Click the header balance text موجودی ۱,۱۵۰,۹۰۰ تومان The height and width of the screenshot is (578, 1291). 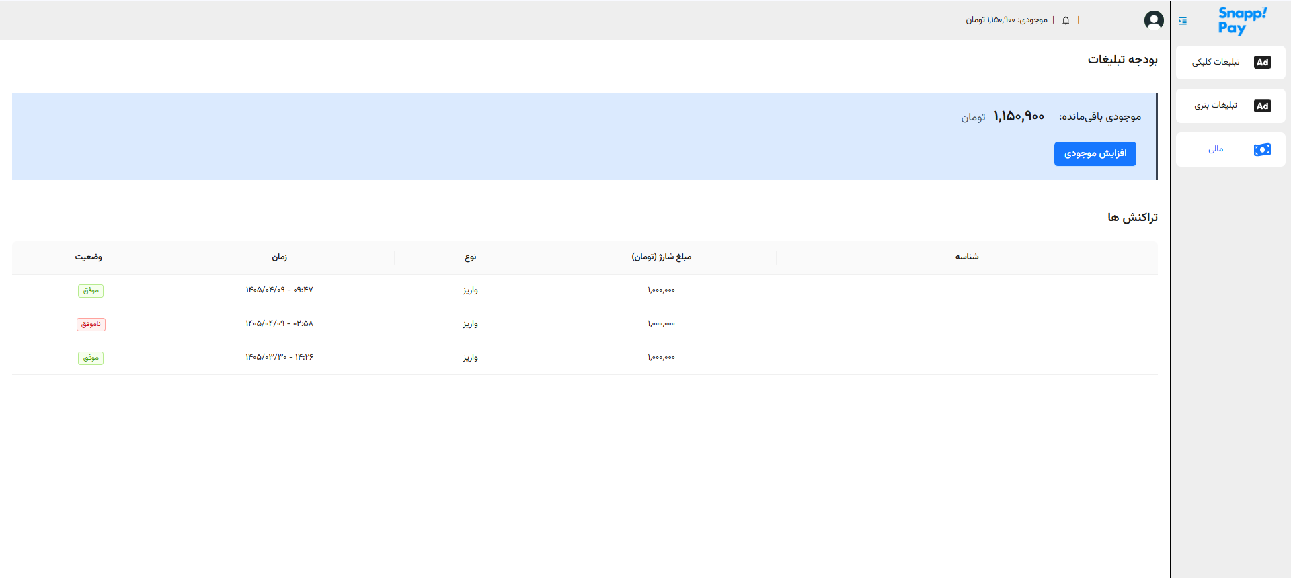tap(1007, 20)
